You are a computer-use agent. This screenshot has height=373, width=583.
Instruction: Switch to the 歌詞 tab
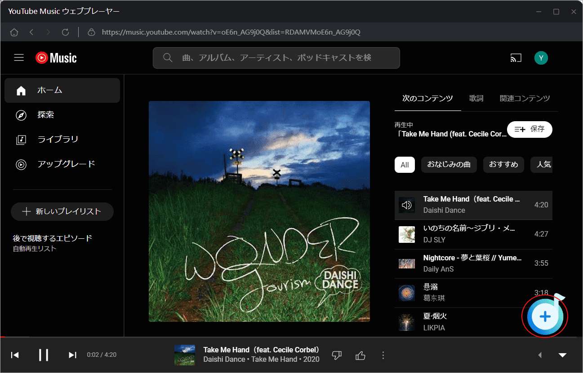476,98
